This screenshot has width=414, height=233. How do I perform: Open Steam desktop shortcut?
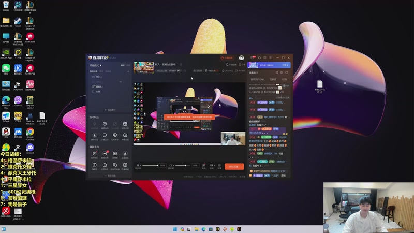coord(18,22)
